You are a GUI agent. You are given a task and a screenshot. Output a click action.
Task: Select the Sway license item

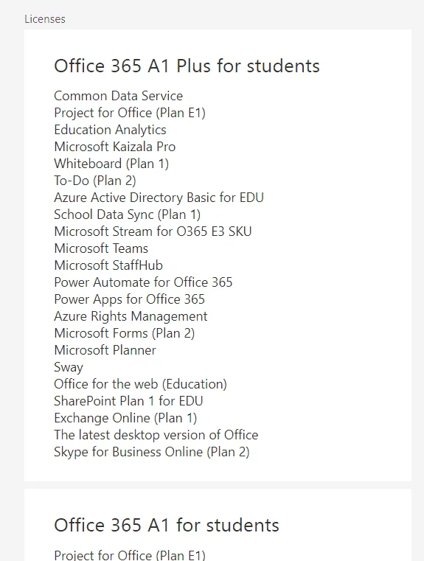point(69,367)
